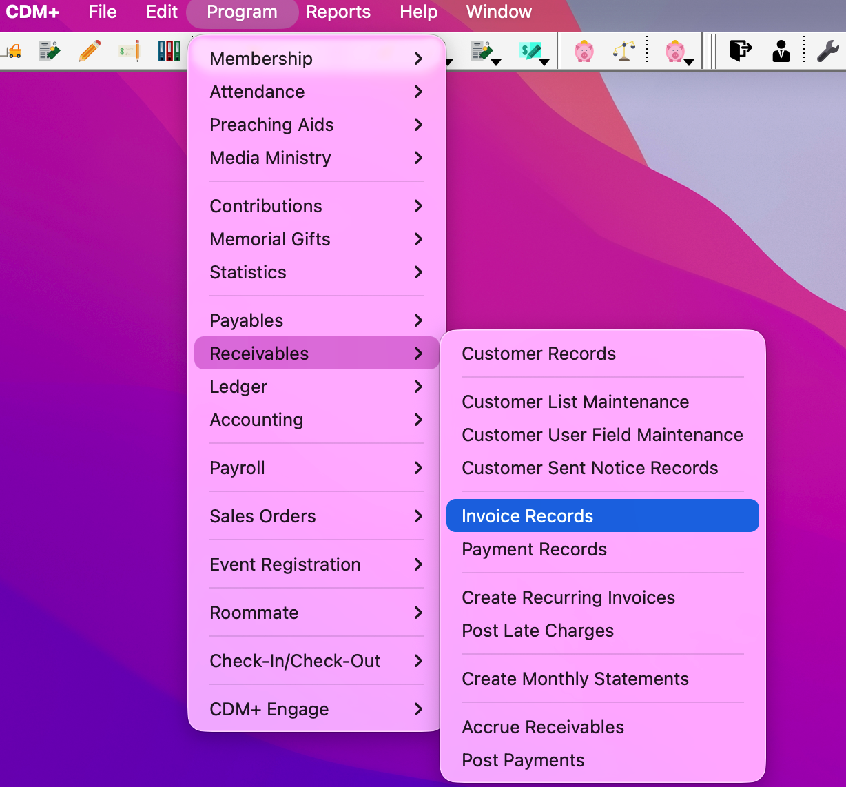This screenshot has height=787, width=846.
Task: Open the Reports menu
Action: point(338,12)
